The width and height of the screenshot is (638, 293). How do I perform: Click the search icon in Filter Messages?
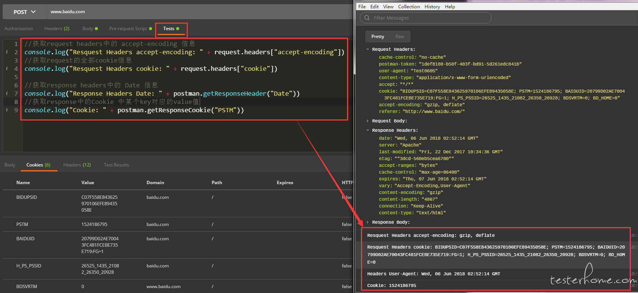367,18
